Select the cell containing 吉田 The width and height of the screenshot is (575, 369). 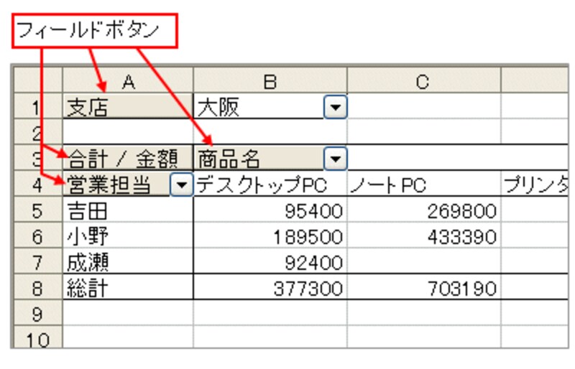pos(128,211)
